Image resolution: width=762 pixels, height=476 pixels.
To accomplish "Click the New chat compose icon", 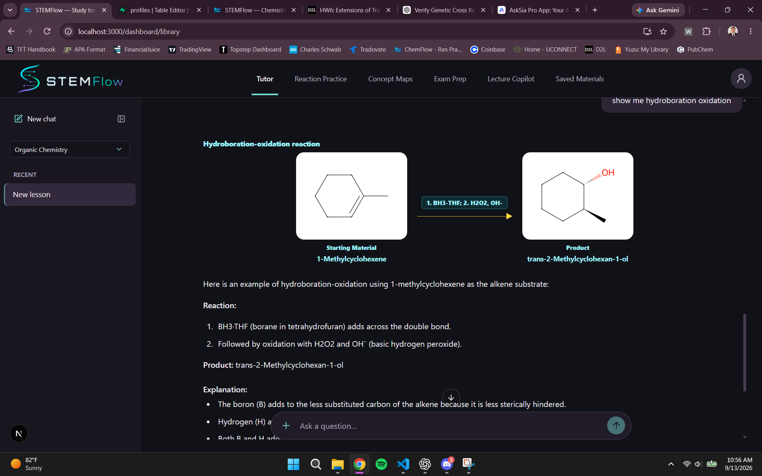I will 18,119.
